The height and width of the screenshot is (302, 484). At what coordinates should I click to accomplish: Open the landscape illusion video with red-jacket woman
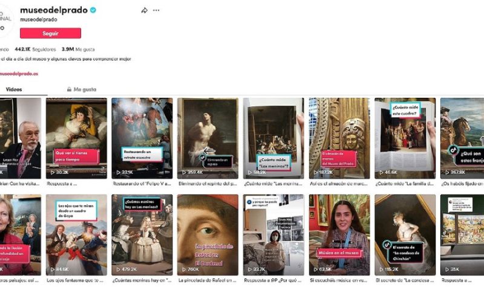pos(21,235)
